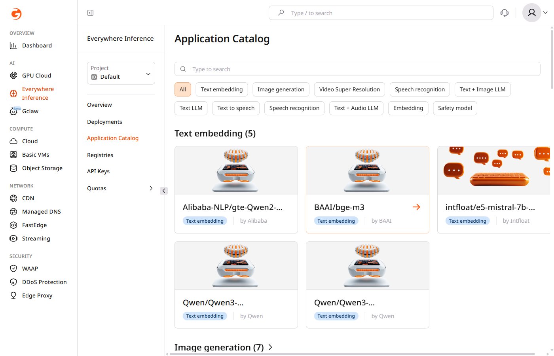Go to Registries page

point(100,155)
